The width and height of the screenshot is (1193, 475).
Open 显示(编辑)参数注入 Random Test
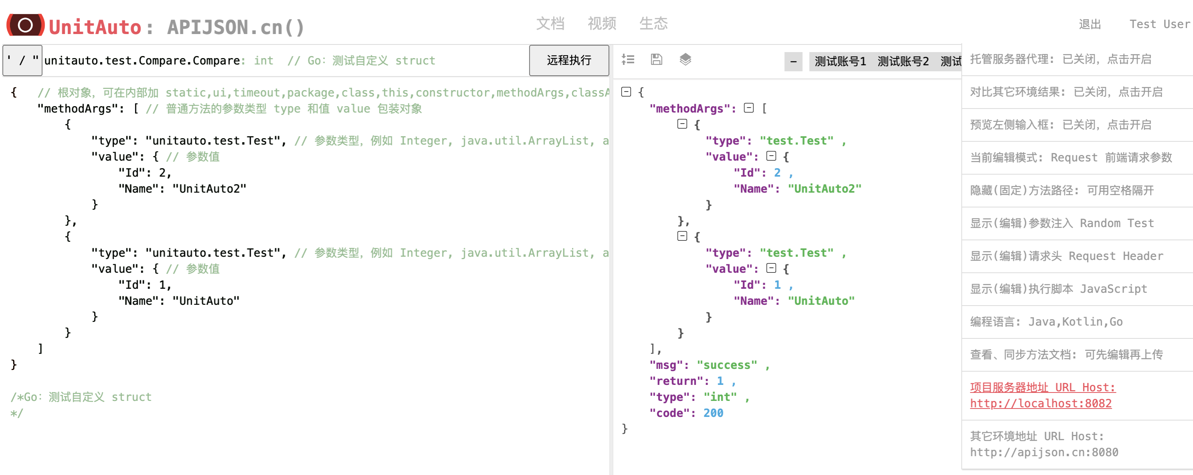click(x=1077, y=223)
